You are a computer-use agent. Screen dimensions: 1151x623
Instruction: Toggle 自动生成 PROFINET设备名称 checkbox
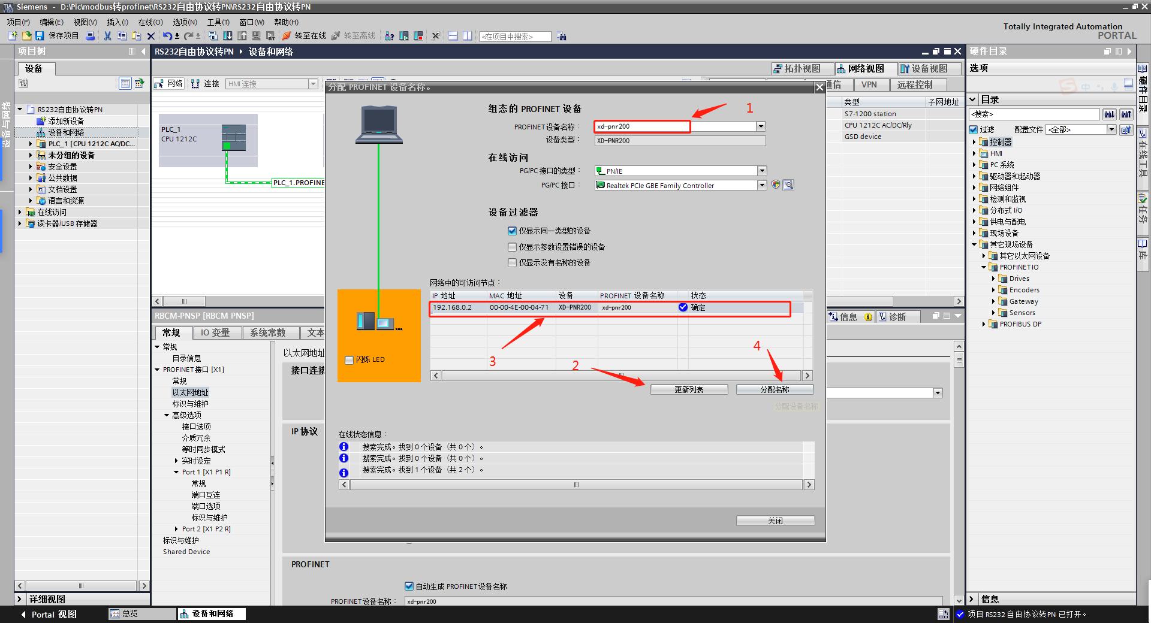click(409, 586)
